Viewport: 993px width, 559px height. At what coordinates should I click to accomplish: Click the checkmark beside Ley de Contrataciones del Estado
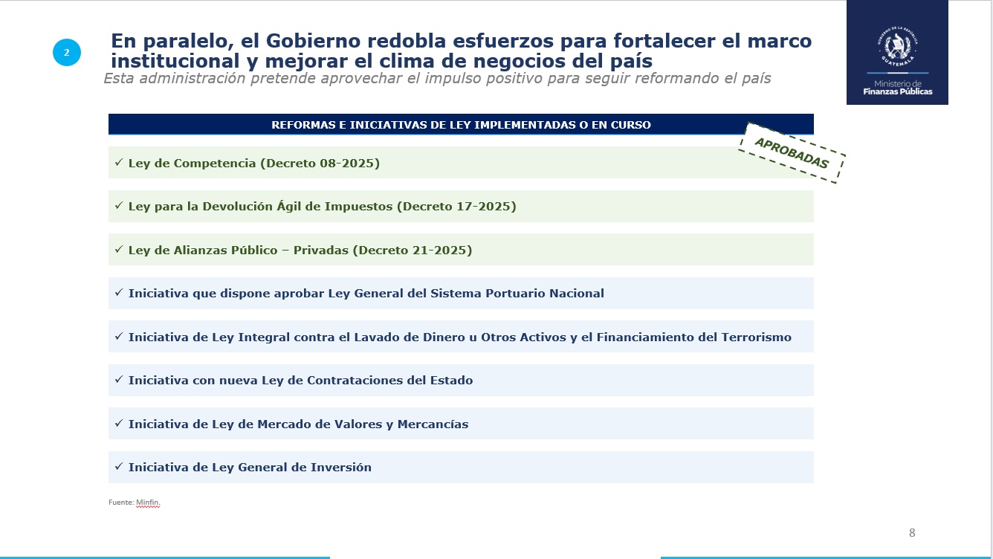tap(120, 380)
